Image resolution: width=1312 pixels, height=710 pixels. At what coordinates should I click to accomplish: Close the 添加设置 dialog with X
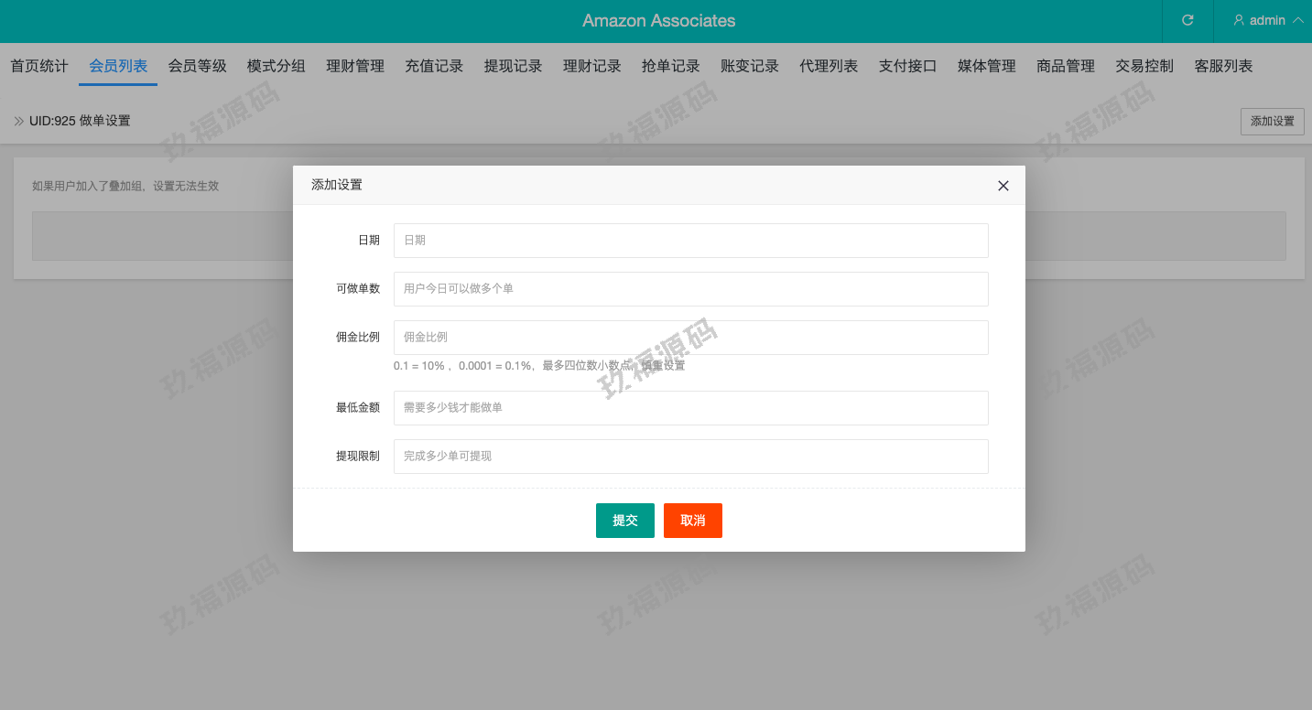coord(1003,186)
